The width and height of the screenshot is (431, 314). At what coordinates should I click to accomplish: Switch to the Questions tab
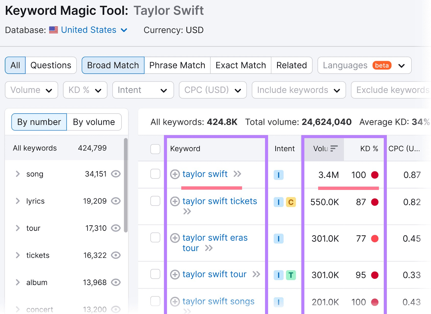point(51,65)
